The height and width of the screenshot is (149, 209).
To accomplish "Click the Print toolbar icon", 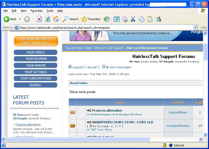I will click(x=125, y=19).
